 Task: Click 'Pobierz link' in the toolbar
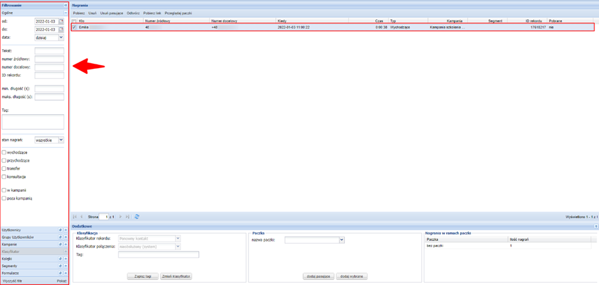[152, 13]
